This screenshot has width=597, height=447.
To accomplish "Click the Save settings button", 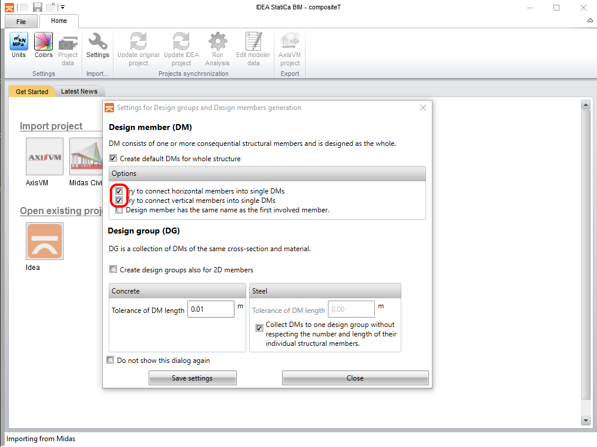I will 192,378.
